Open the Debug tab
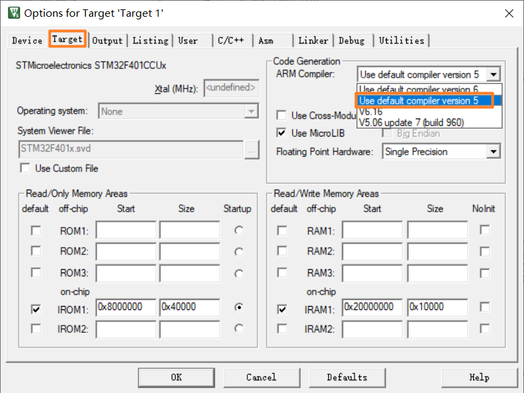 tap(352, 41)
